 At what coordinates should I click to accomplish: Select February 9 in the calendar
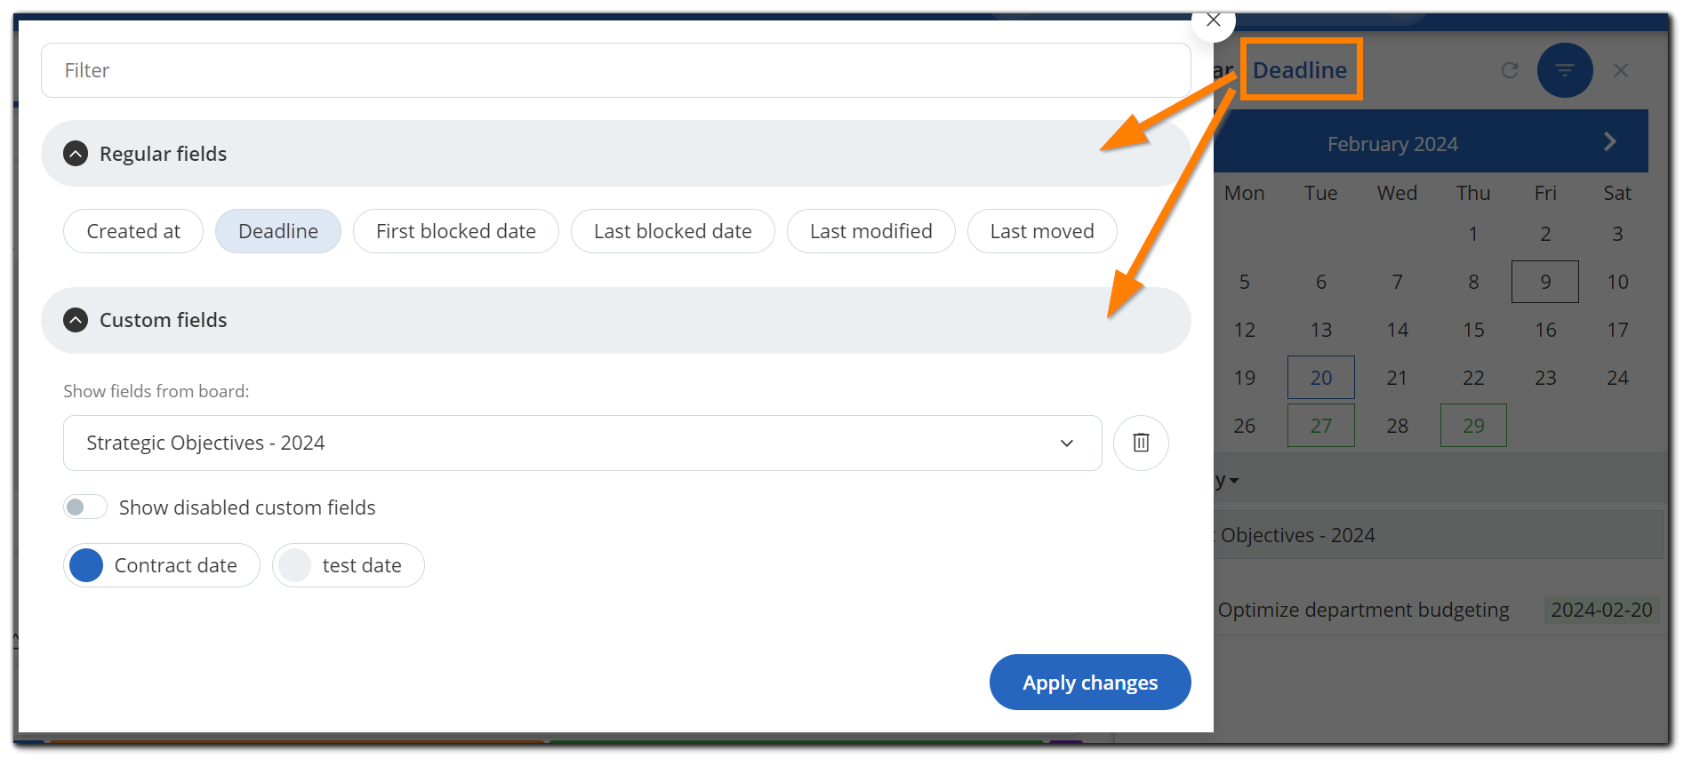coord(1545,282)
